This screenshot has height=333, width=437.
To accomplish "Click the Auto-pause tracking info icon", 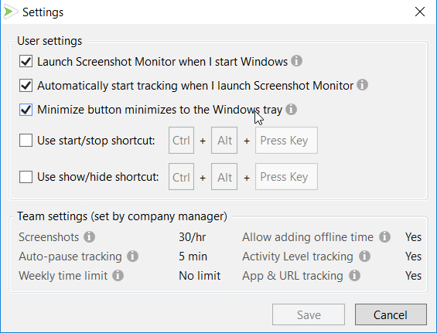I will pyautogui.click(x=133, y=257).
